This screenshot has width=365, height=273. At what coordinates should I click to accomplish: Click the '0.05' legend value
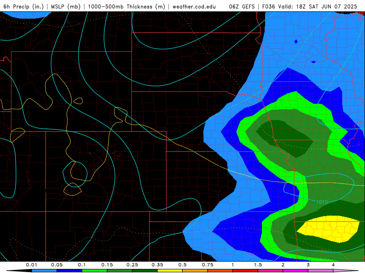coord(57,265)
